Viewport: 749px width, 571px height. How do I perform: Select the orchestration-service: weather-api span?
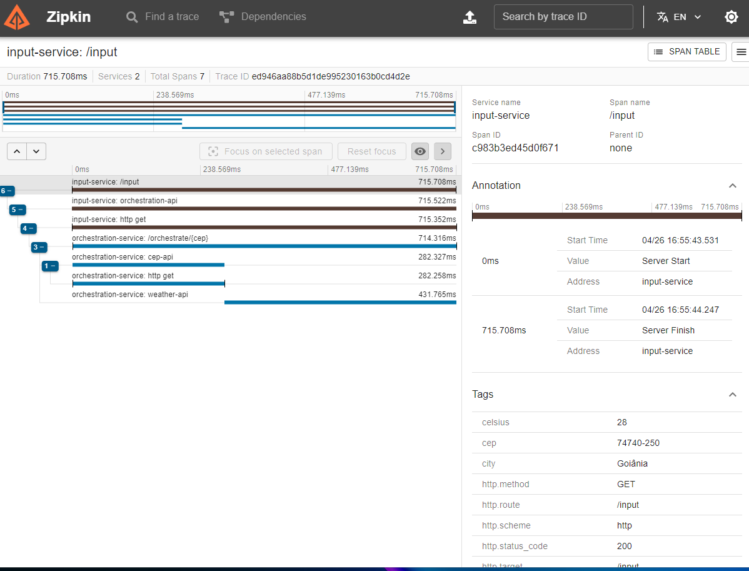click(x=264, y=297)
